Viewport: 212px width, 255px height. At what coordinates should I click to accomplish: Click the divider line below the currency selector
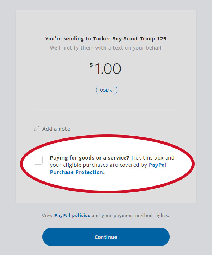[106, 109]
